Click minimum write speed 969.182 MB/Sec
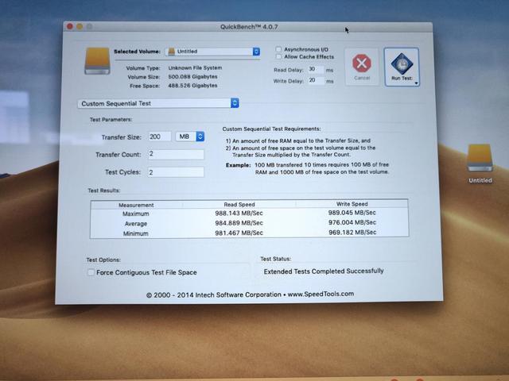 352,232
